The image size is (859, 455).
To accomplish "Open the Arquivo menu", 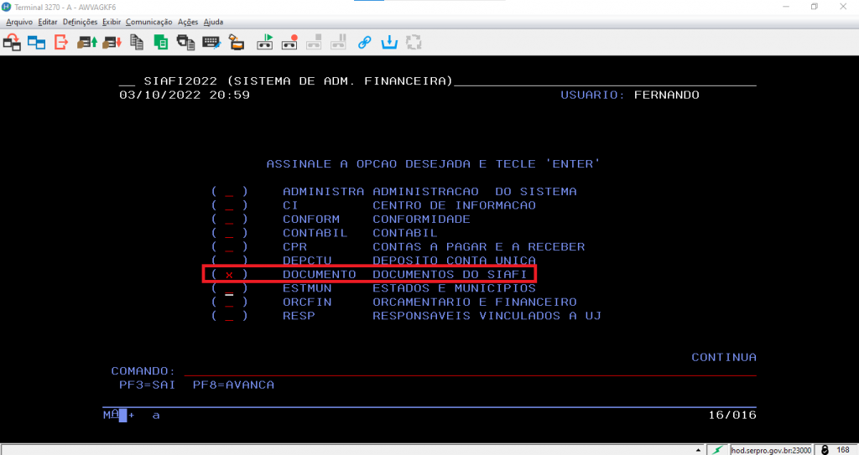I will [19, 21].
